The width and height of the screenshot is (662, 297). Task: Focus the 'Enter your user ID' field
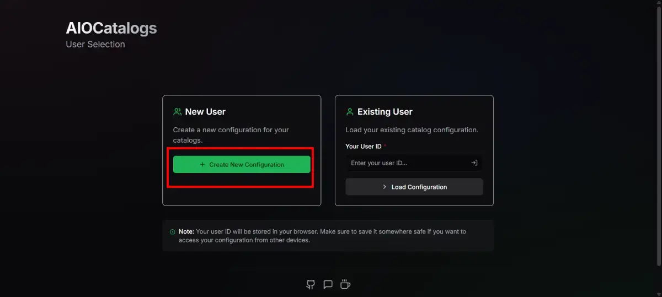click(407, 163)
